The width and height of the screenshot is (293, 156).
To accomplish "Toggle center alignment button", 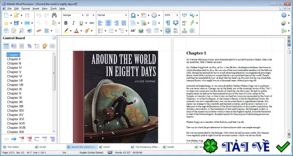I will coord(108,23).
